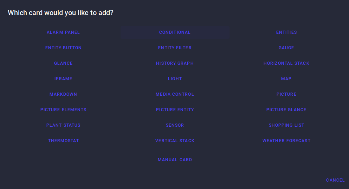Open the Manual Card option

[175, 160]
